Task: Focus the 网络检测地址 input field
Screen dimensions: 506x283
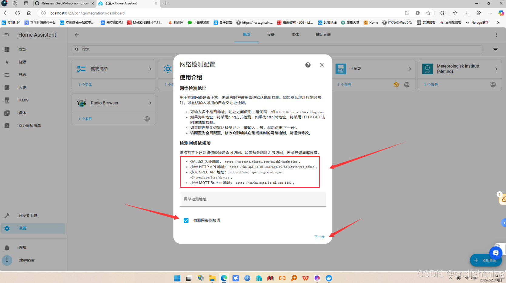Action: (x=253, y=199)
